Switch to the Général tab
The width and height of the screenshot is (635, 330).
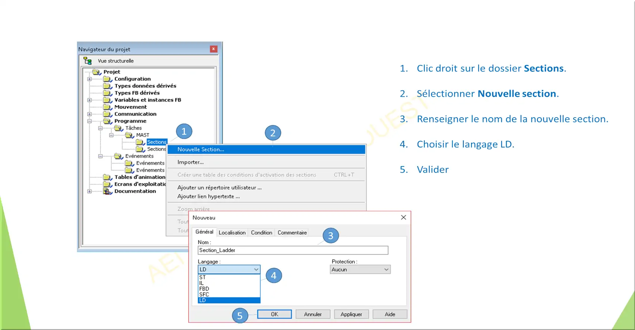[204, 232]
